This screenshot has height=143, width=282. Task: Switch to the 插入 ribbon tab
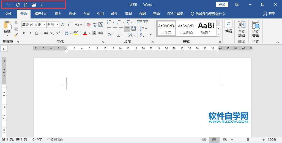point(58,14)
